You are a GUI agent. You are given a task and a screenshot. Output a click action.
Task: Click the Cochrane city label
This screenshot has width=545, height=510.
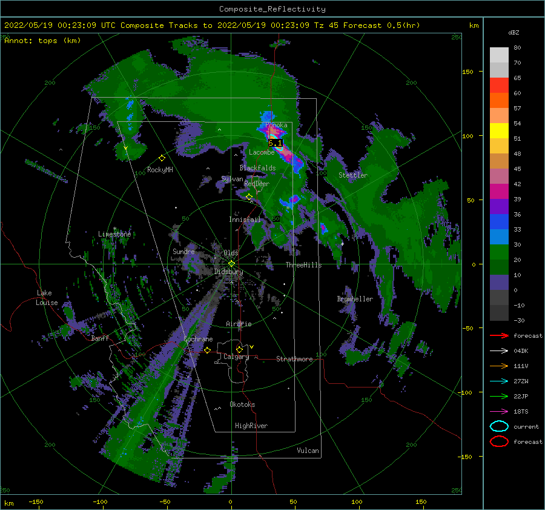tap(198, 339)
